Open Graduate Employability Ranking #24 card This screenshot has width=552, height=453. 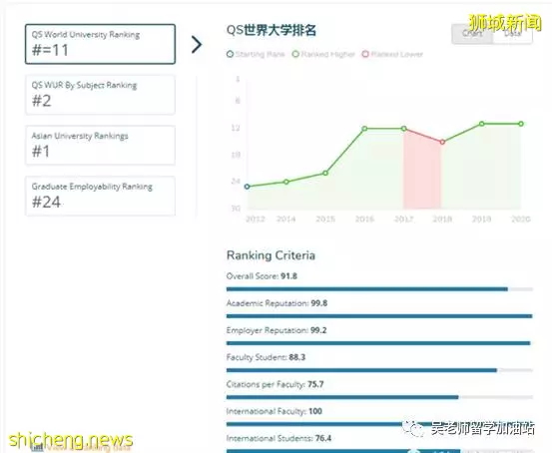tap(100, 196)
